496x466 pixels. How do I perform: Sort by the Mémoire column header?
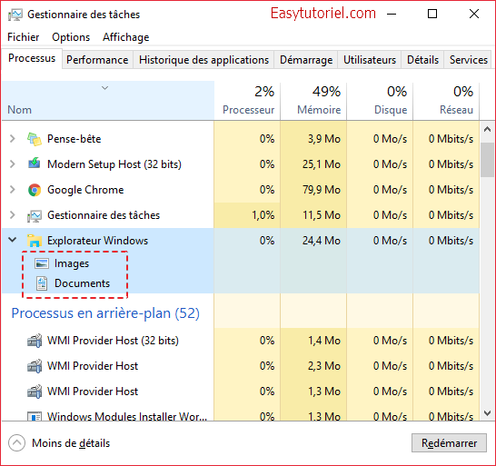[313, 101]
